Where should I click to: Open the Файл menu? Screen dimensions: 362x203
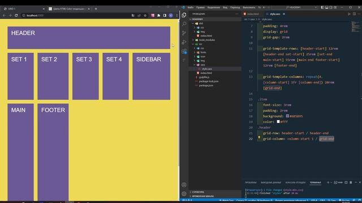(x=191, y=7)
